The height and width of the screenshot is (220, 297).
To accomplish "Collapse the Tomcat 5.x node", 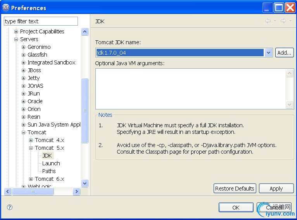I will pos(31,148).
